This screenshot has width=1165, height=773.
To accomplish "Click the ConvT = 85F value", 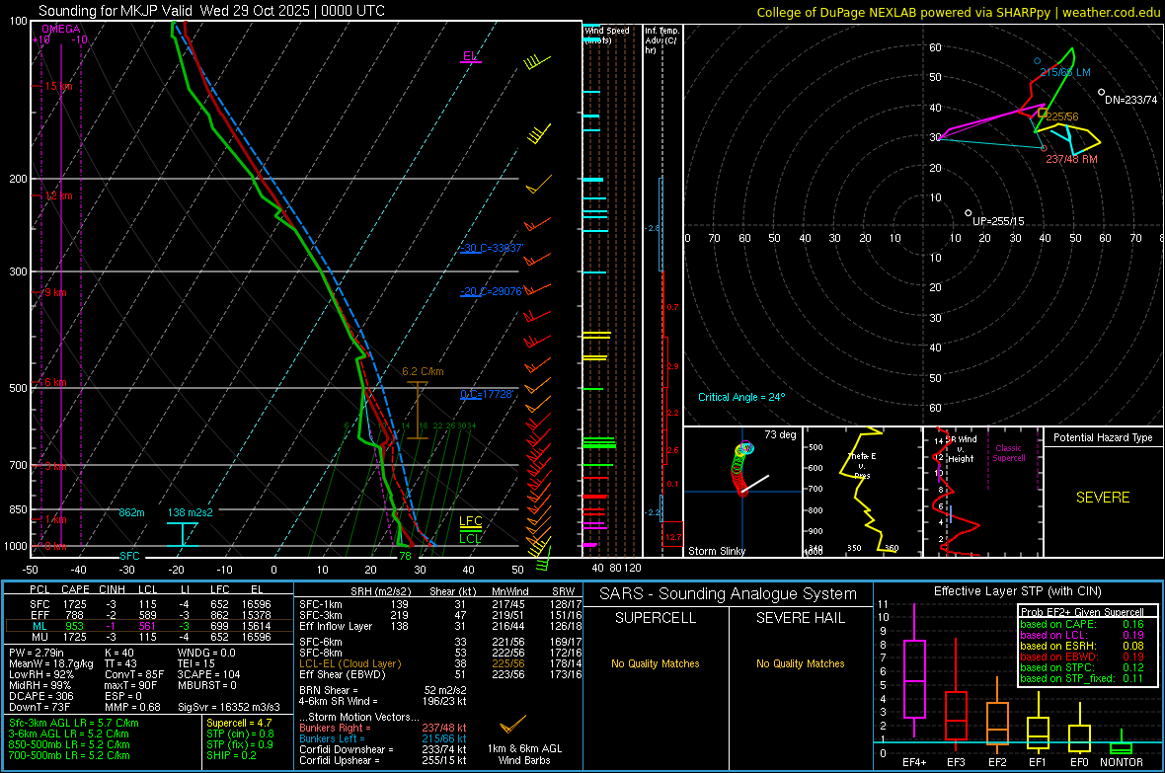I will point(133,675).
